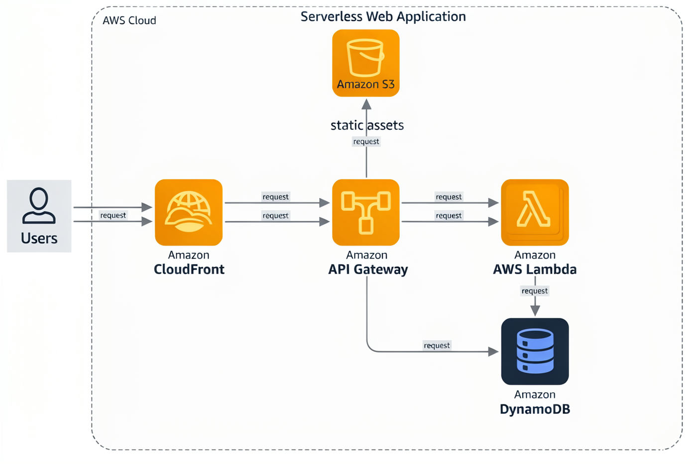Click request label between Users and CloudFront
697x464 pixels.
point(113,215)
